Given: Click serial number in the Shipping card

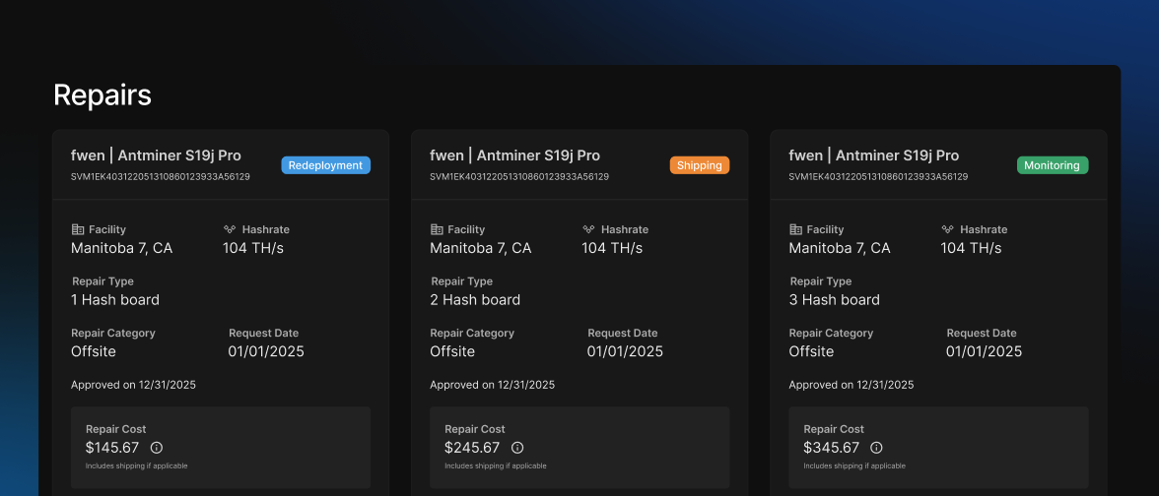Looking at the screenshot, I should [x=519, y=177].
